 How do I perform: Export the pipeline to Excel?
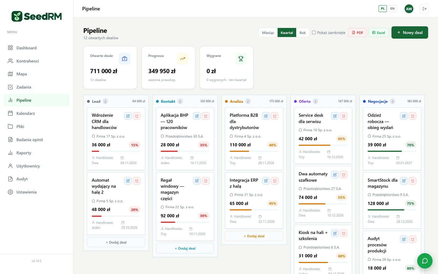[379, 33]
